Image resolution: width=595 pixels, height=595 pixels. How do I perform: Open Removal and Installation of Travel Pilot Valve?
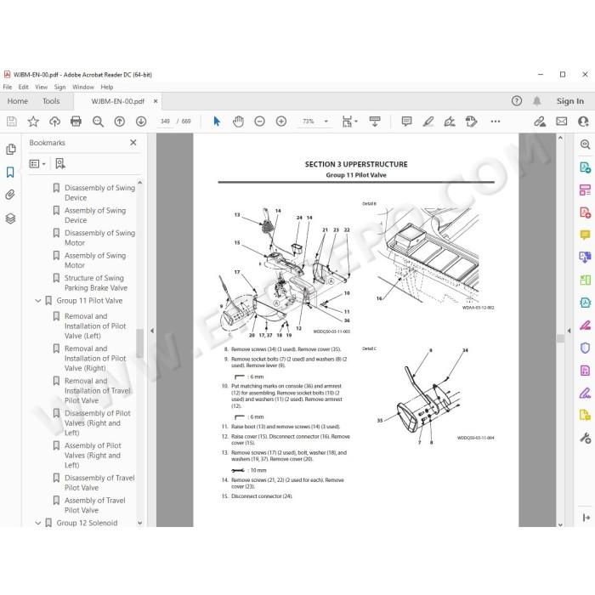tap(97, 390)
